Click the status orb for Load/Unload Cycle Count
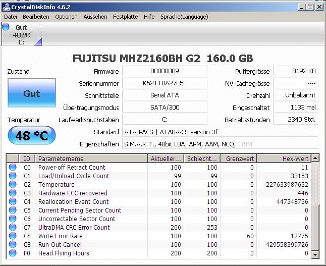The width and height of the screenshot is (326, 266). point(13,176)
